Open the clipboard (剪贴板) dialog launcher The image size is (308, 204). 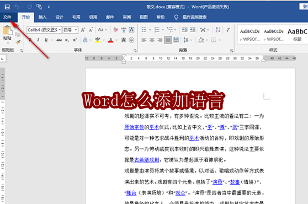pyautogui.click(x=22, y=51)
